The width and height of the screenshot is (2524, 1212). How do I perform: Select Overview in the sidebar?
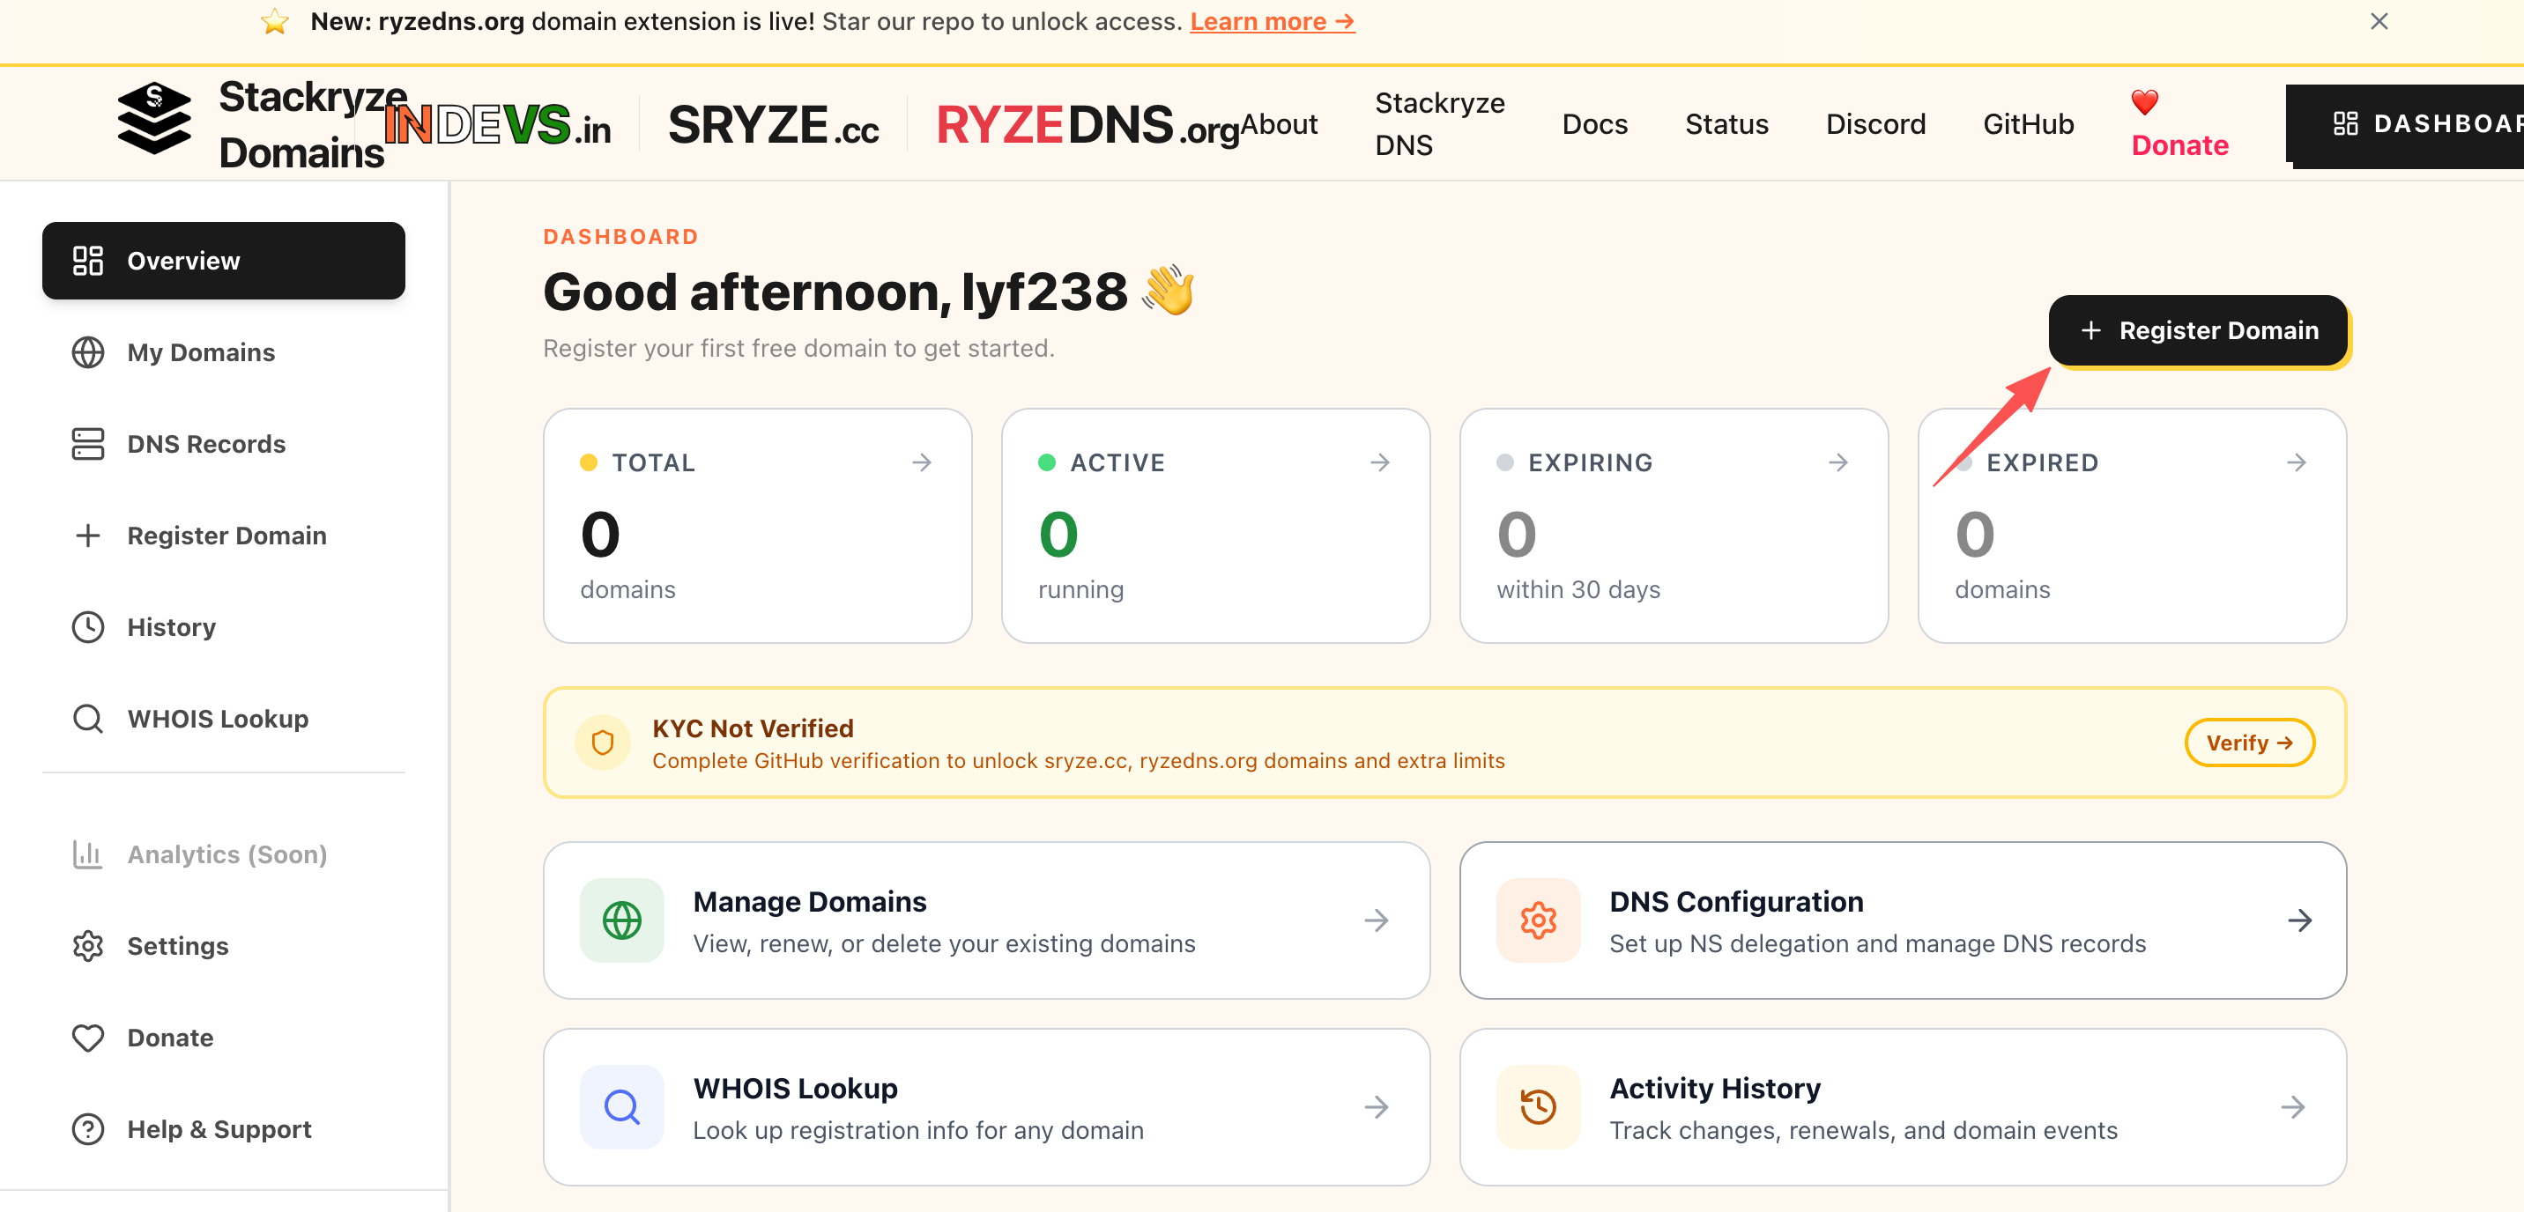tap(223, 261)
